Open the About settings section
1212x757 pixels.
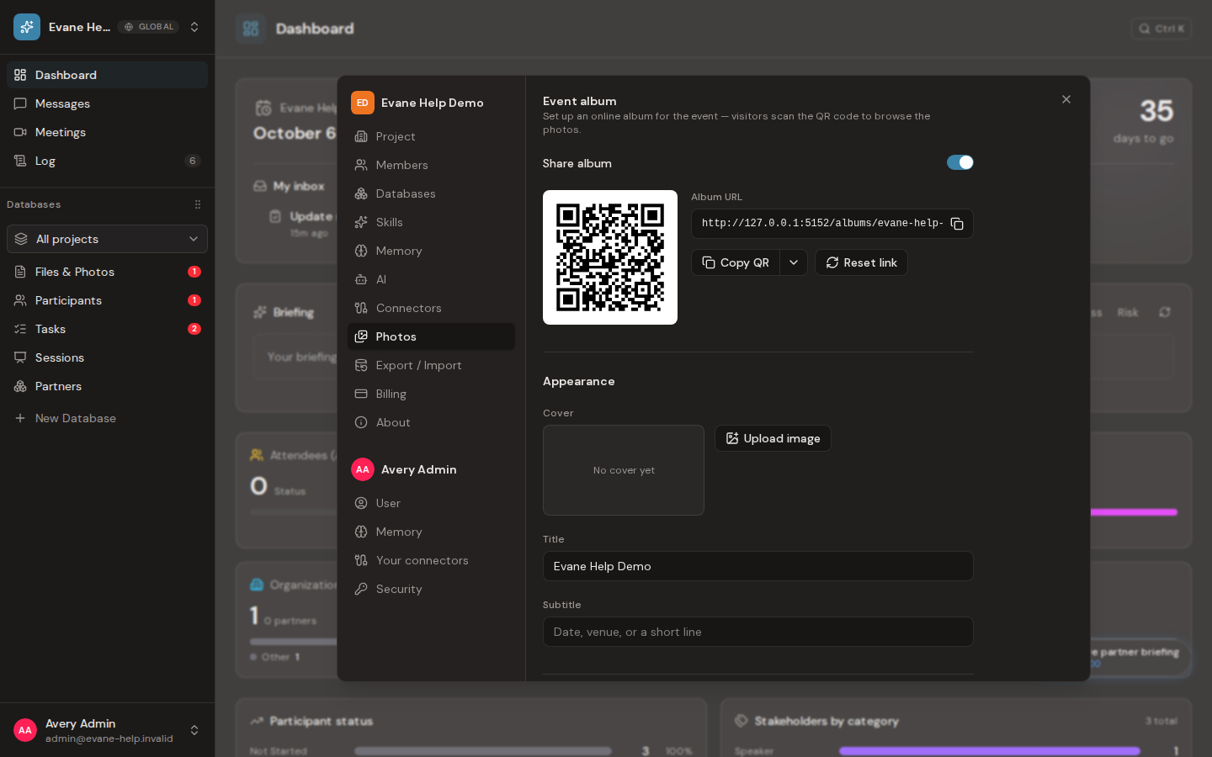click(431, 422)
